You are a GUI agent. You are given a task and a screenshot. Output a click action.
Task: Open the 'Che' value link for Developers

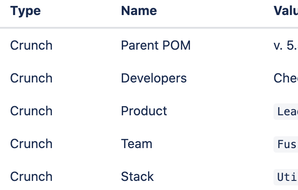pyautogui.click(x=286, y=78)
